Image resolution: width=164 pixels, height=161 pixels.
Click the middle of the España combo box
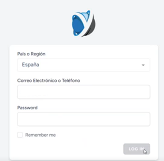click(83, 65)
